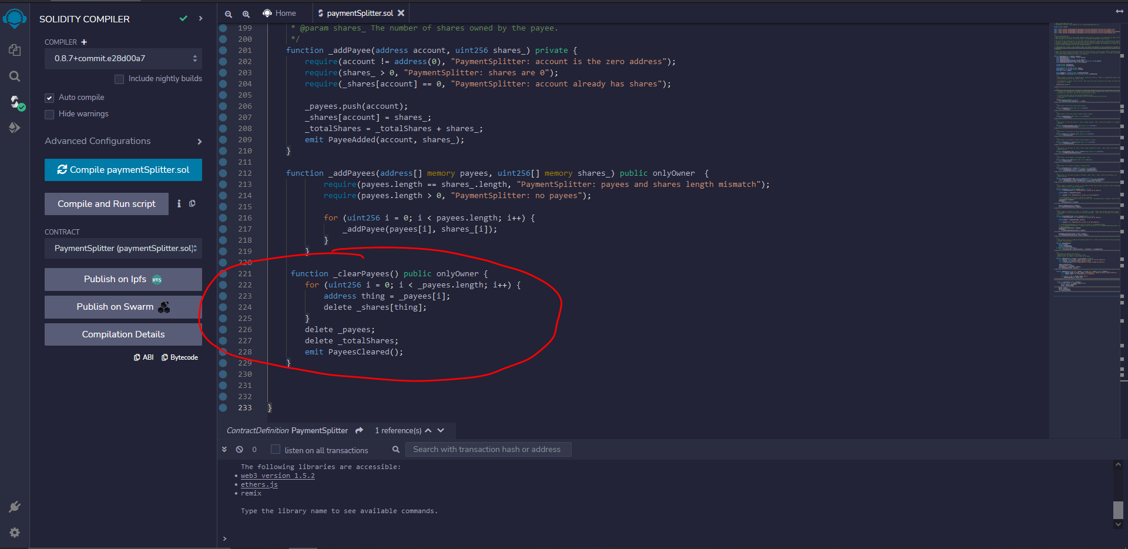Viewport: 1128px width, 549px height.
Task: Close the paymentSplitter.sol tab
Action: [401, 13]
